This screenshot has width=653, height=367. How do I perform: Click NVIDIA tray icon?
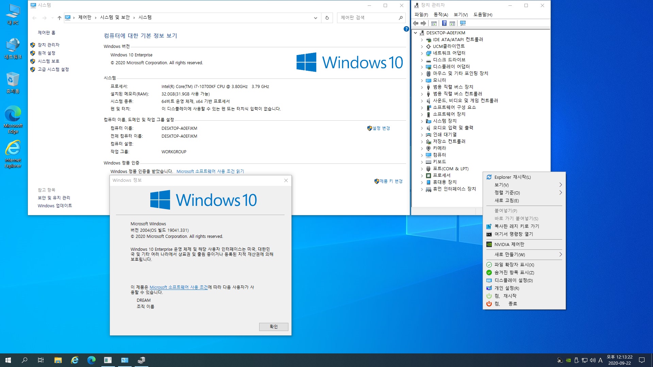click(x=568, y=360)
